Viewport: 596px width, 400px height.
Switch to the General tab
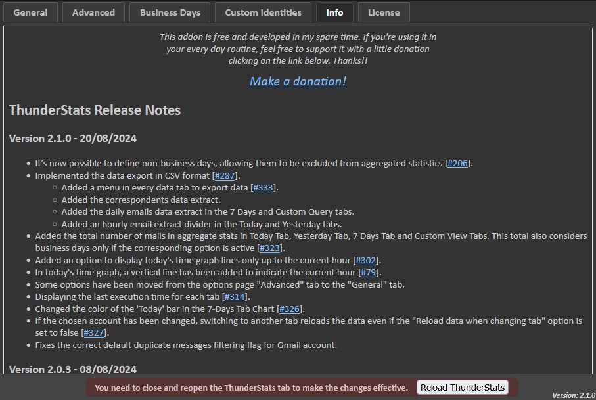pos(30,12)
